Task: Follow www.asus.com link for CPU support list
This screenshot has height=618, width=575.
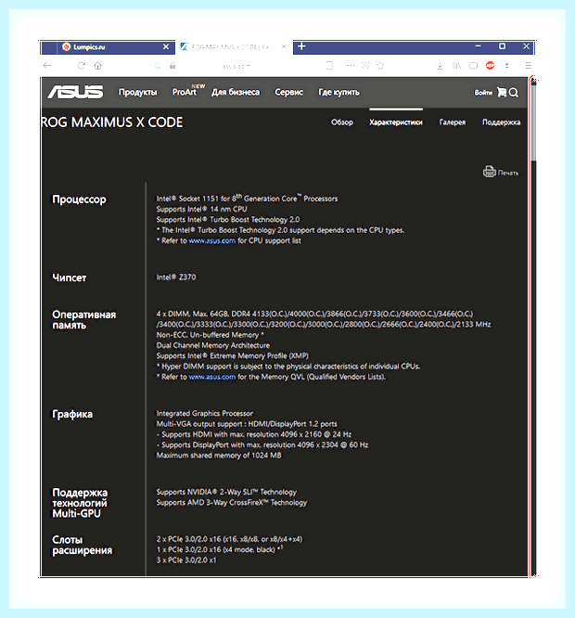Action: pos(211,241)
